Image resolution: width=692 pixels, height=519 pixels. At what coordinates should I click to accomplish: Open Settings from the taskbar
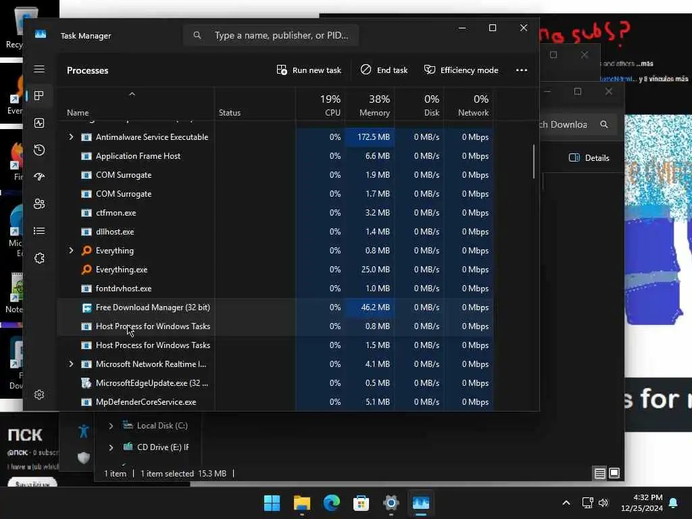tap(391, 503)
